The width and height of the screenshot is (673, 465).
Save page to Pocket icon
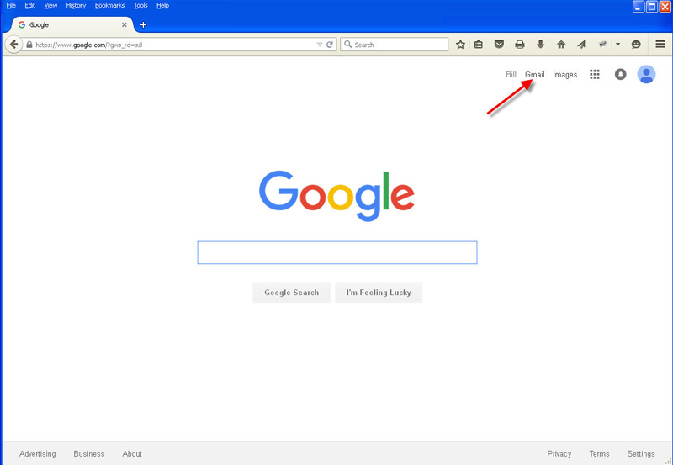click(x=499, y=45)
